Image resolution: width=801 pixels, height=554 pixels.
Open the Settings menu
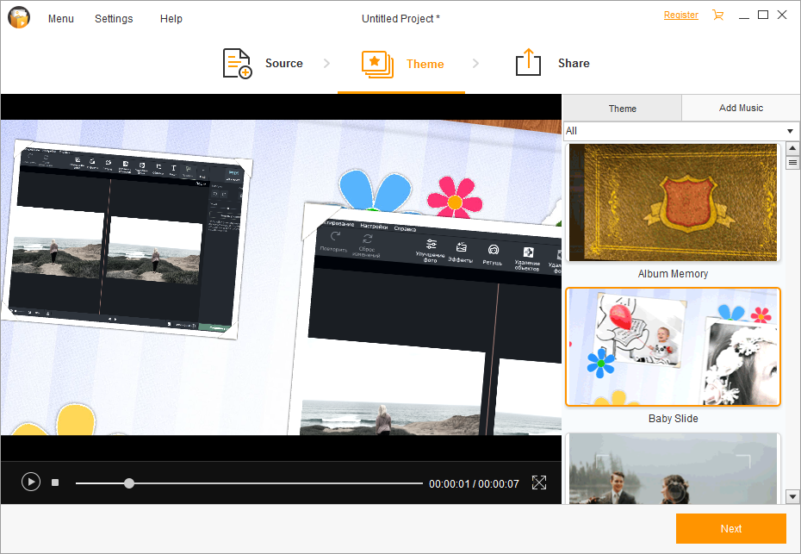(114, 19)
